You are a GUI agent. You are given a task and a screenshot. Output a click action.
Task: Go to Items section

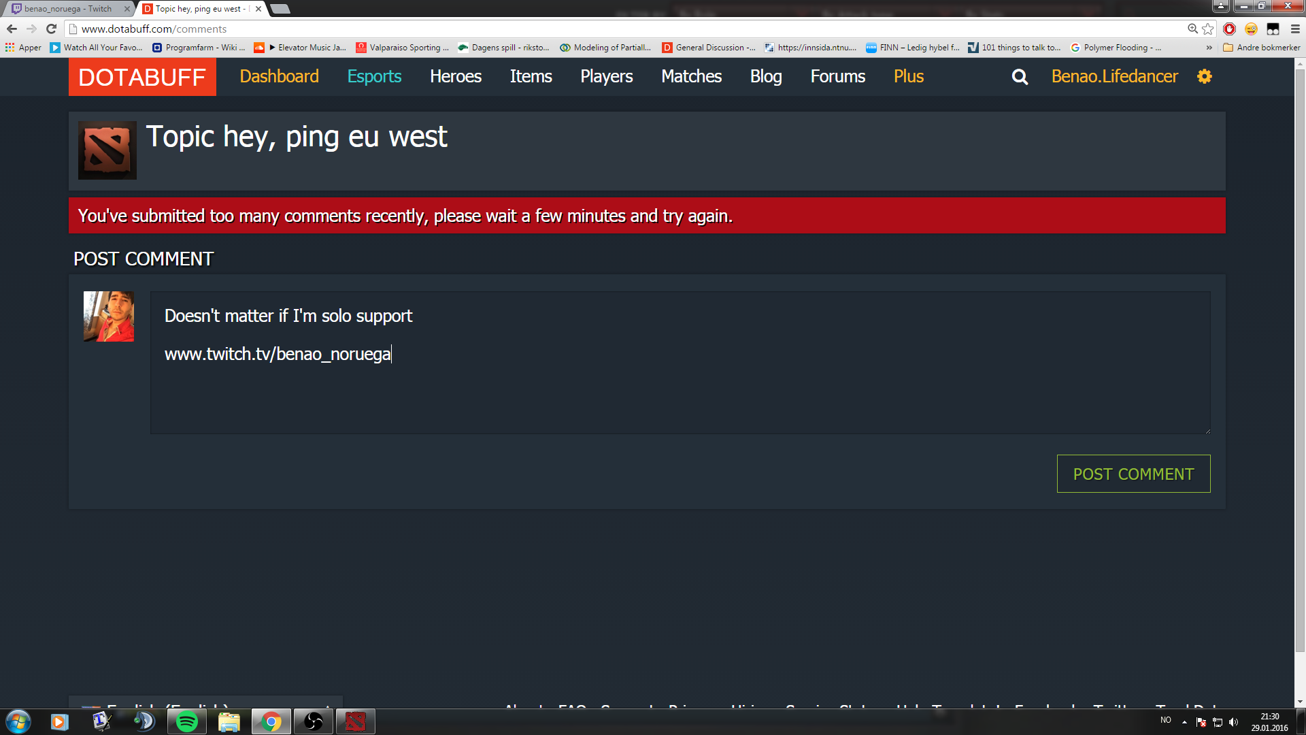click(531, 76)
